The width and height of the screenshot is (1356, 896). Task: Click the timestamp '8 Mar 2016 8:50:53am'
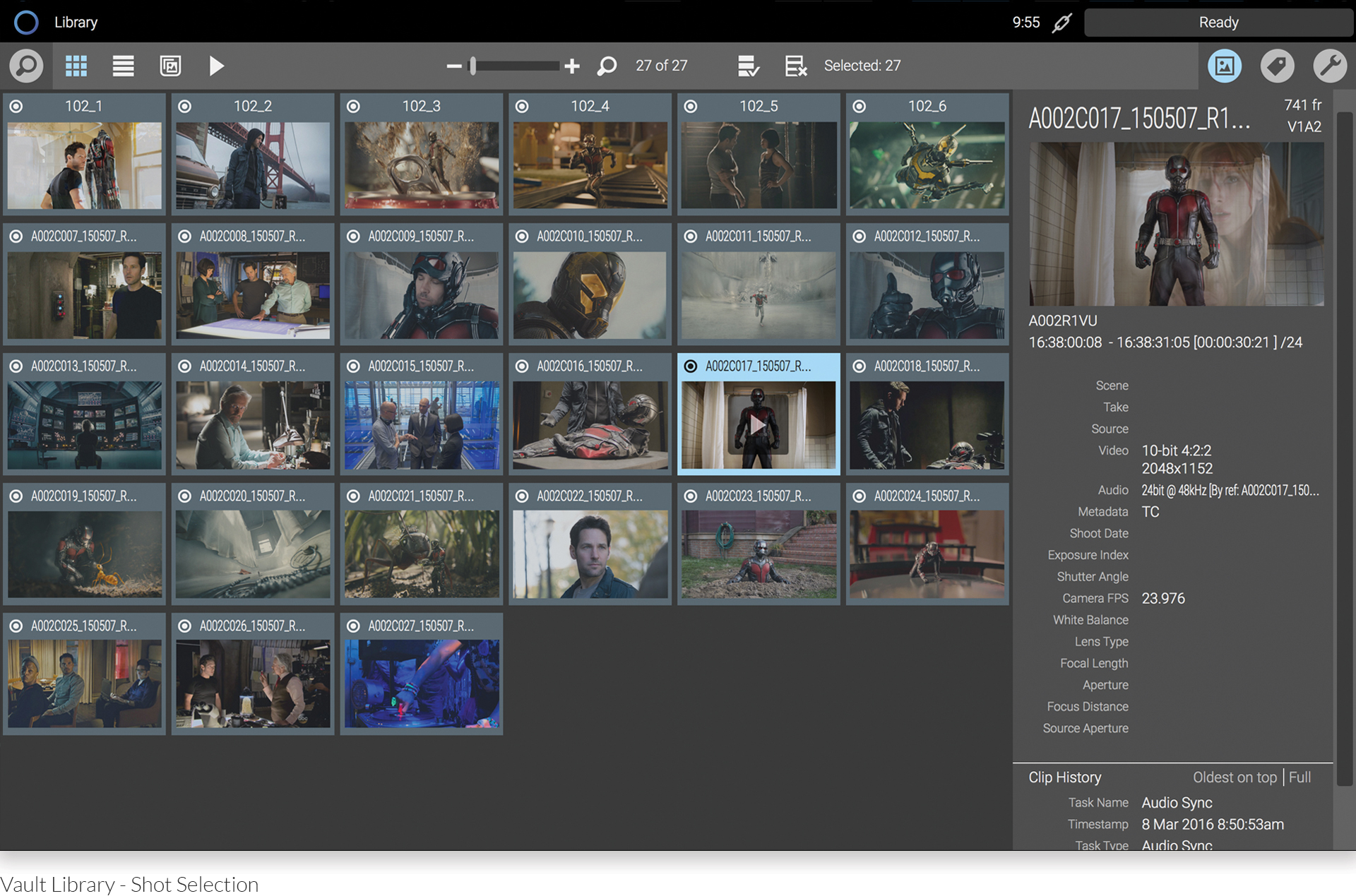click(1213, 825)
